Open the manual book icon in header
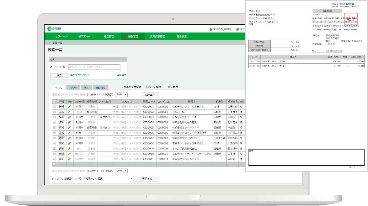Viewport: 368px width, 206px height. (x=238, y=29)
